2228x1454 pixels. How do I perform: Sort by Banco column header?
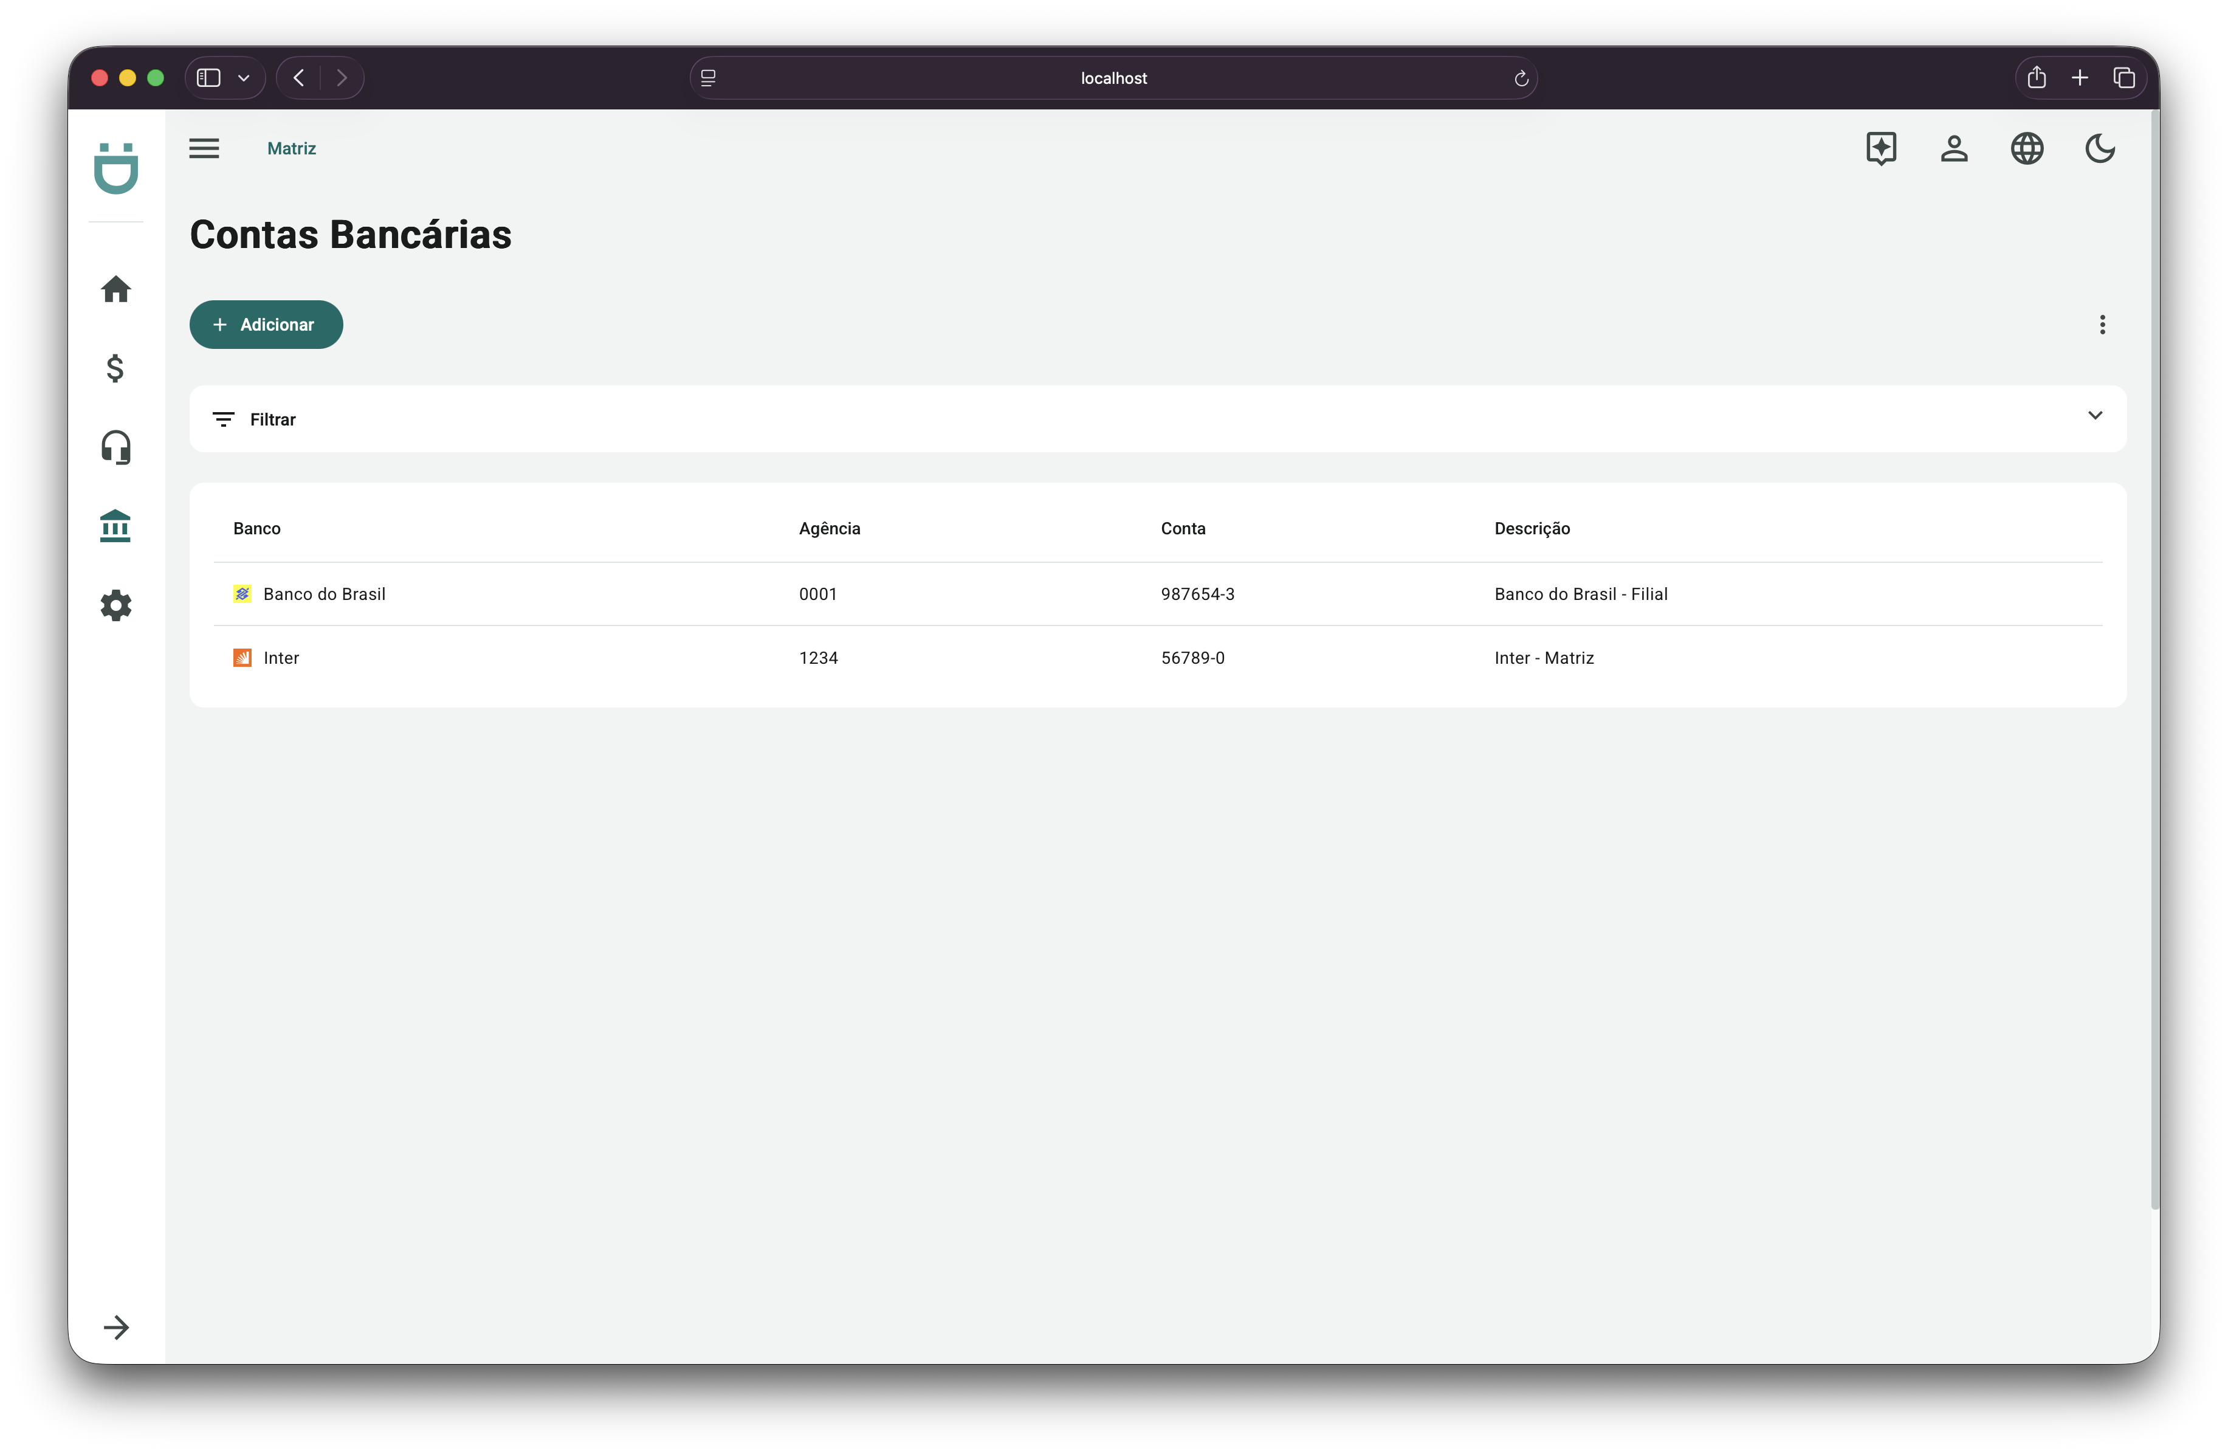click(x=256, y=528)
